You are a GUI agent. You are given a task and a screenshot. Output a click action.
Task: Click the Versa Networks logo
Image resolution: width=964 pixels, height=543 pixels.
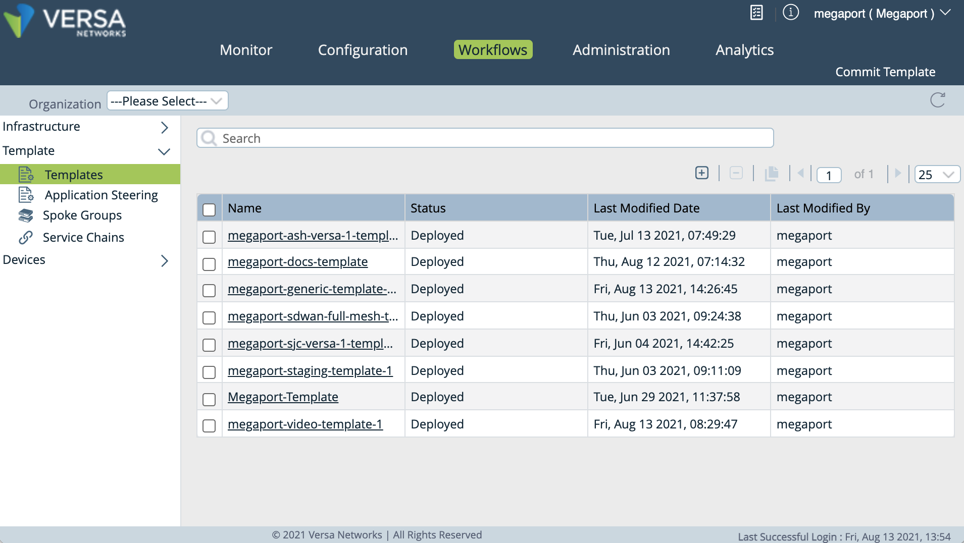point(65,21)
